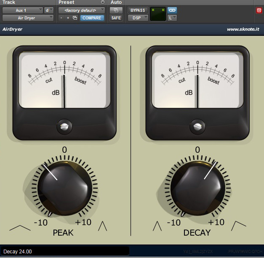
Task: Click the green clip indicator meter
Action: pos(158,14)
